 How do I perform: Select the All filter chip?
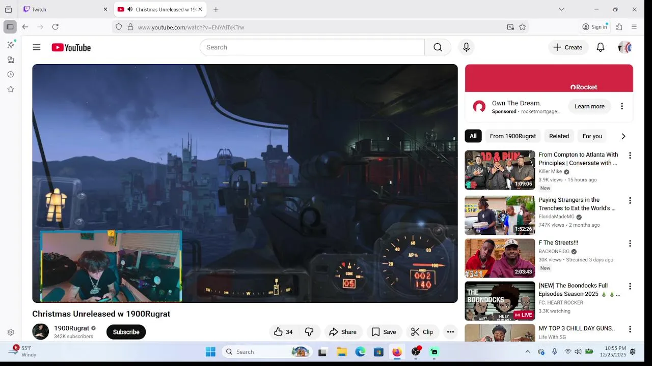[x=473, y=136]
